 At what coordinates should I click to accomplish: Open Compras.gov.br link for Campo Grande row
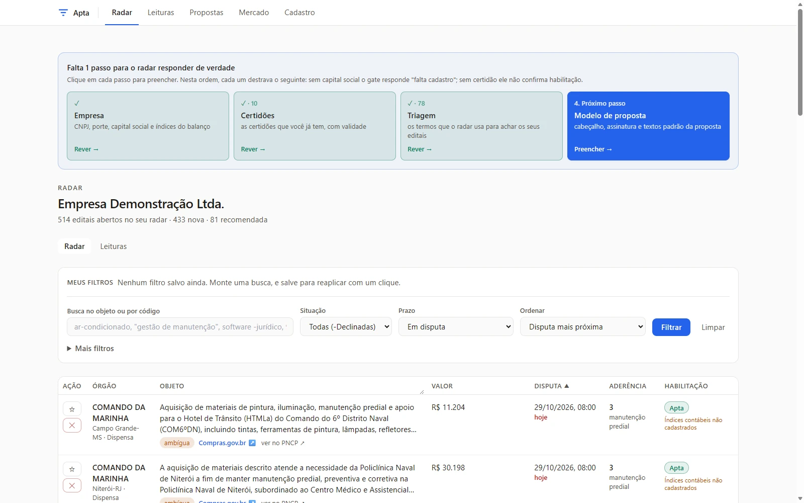[227, 443]
